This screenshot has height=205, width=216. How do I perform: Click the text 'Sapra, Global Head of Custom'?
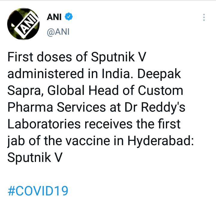pos(95,91)
